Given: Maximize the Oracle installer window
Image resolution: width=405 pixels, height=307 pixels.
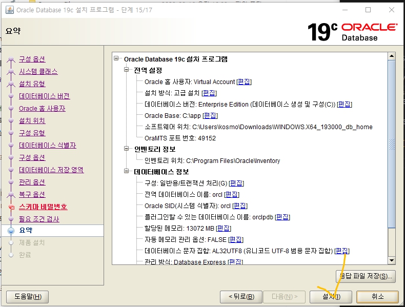Looking at the screenshot, I should [x=368, y=10].
